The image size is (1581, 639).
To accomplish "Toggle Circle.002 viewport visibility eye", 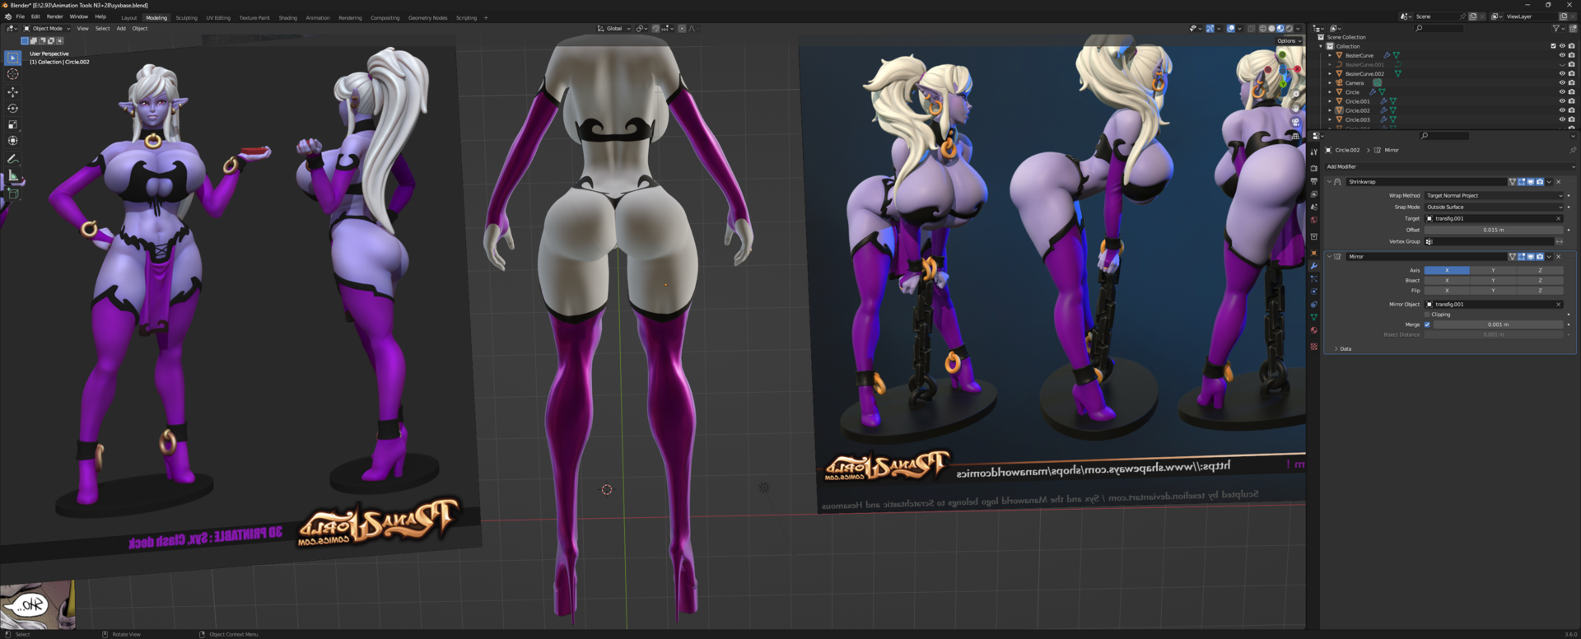I will 1562,110.
